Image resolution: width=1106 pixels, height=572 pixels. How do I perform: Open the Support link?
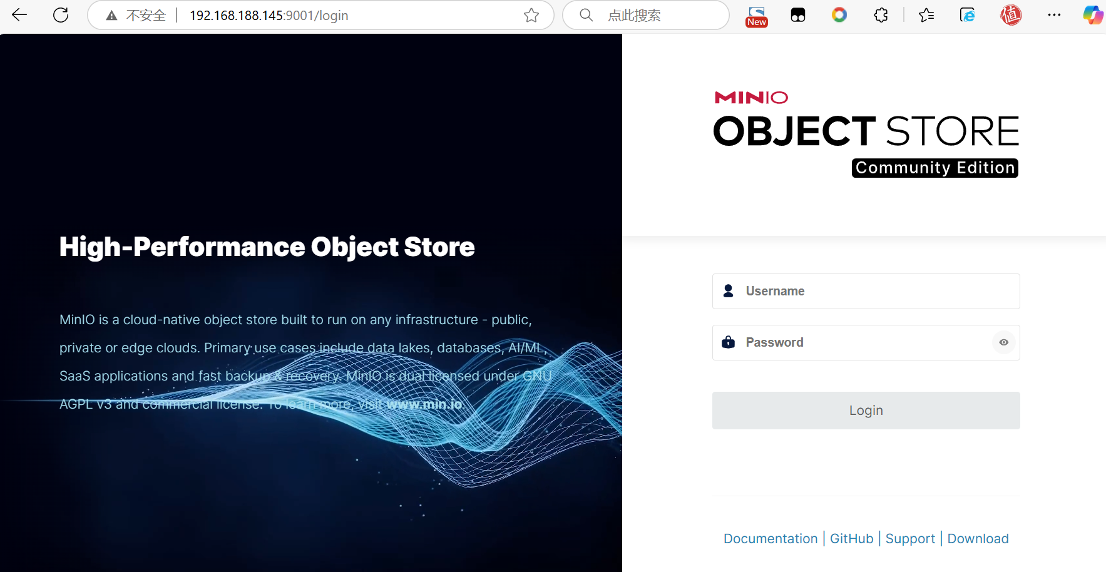point(910,539)
